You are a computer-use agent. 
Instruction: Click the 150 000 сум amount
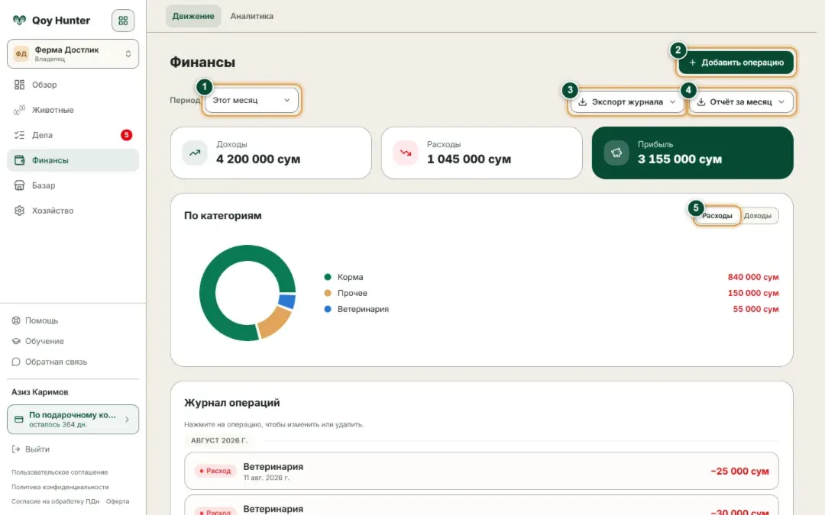pyautogui.click(x=753, y=293)
